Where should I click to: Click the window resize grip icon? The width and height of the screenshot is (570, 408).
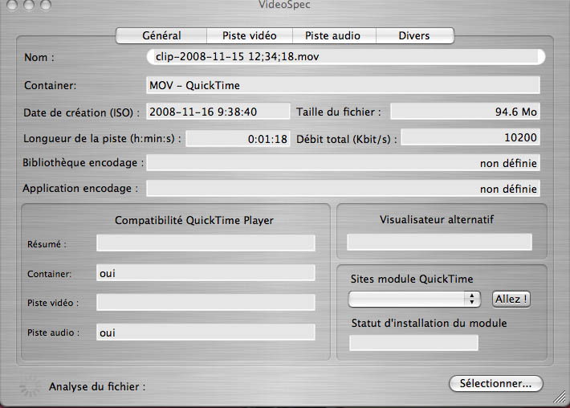[560, 397]
